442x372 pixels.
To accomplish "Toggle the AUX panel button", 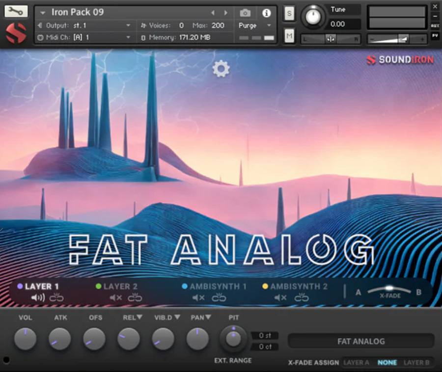I will (x=435, y=26).
